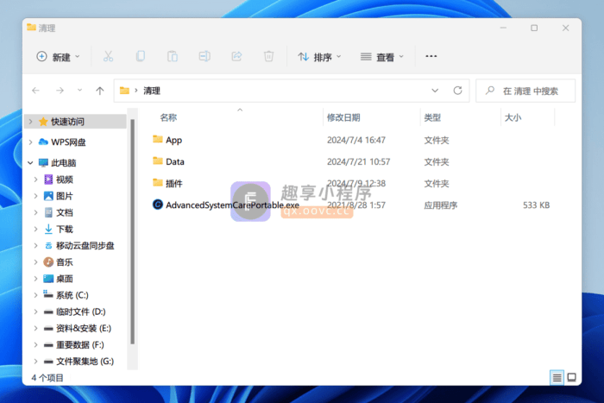Refresh the current folder view
This screenshot has width=604, height=403.
click(x=457, y=91)
